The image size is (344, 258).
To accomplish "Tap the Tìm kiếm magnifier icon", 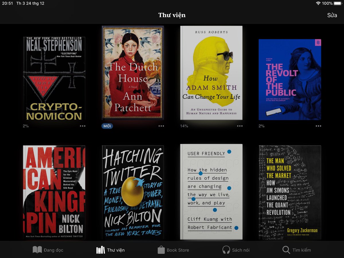I will coord(286,250).
